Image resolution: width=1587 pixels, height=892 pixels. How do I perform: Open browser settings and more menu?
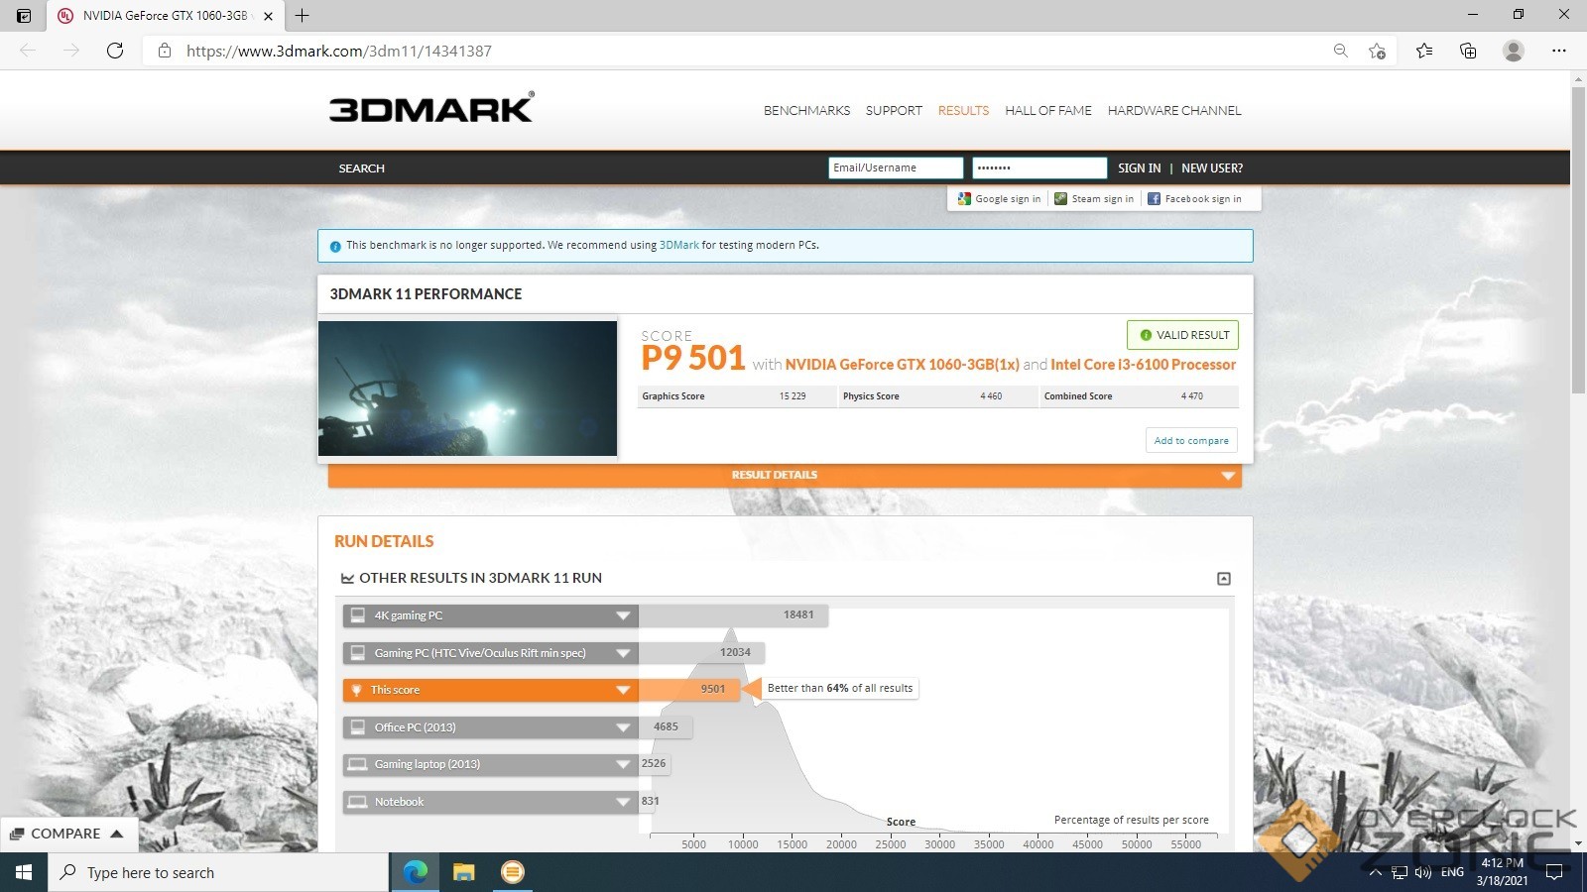coord(1559,51)
